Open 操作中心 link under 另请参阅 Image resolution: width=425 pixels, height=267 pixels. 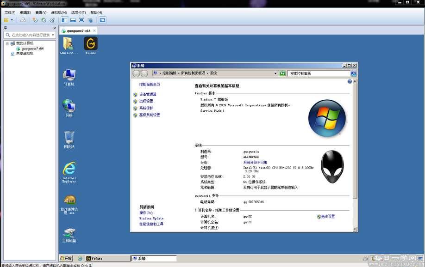[x=146, y=212]
